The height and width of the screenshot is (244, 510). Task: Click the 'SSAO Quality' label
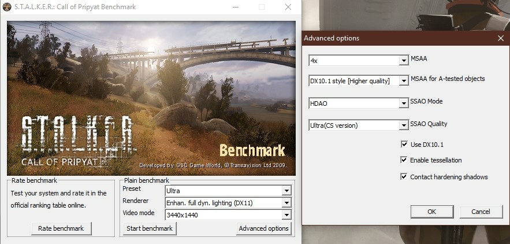click(x=429, y=124)
